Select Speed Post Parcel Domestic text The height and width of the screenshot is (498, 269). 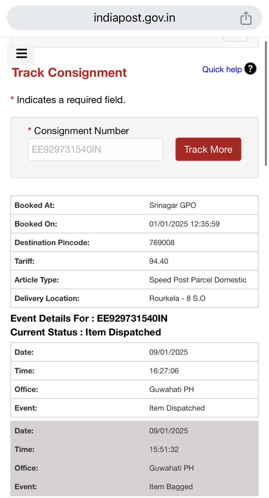tap(198, 280)
